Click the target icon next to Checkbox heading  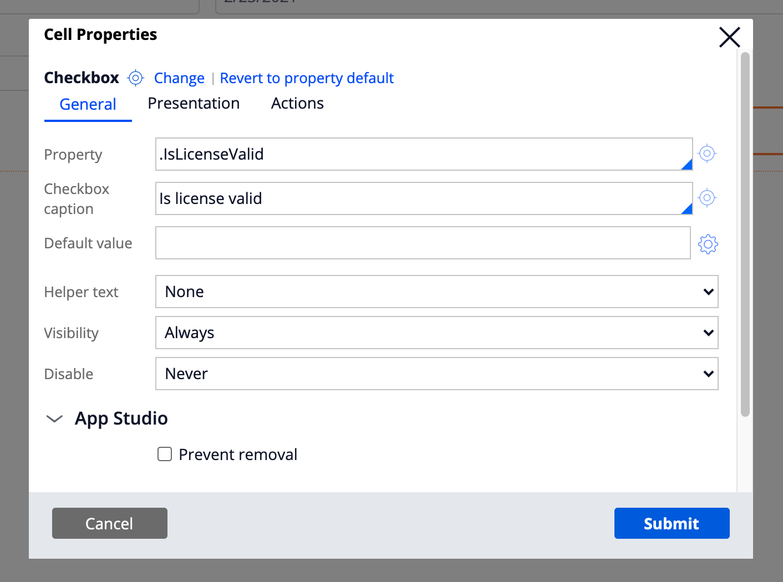point(135,78)
